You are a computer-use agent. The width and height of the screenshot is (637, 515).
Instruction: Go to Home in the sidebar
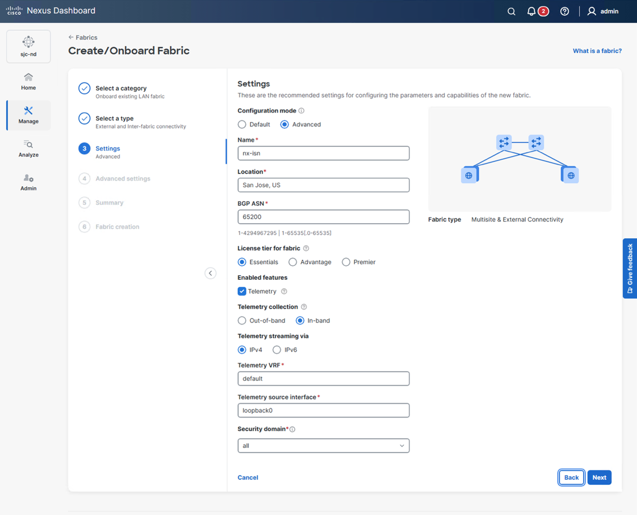[x=29, y=82]
